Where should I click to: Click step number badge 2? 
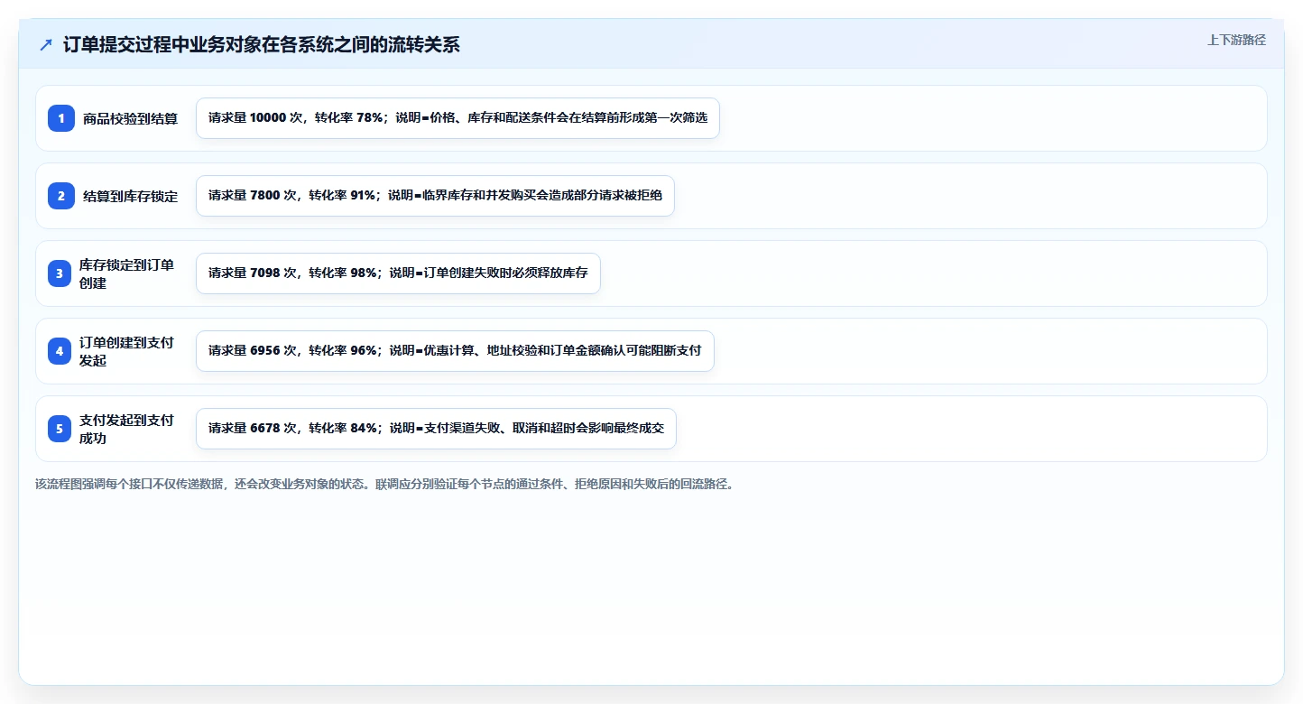(x=61, y=196)
